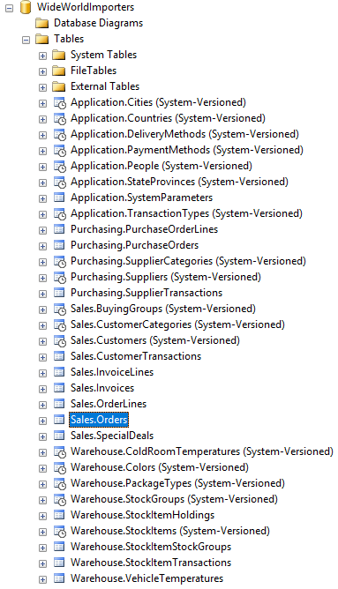Expand the Application.StateProvinces table node
Image resolution: width=338 pixels, height=589 pixels.
[43, 183]
